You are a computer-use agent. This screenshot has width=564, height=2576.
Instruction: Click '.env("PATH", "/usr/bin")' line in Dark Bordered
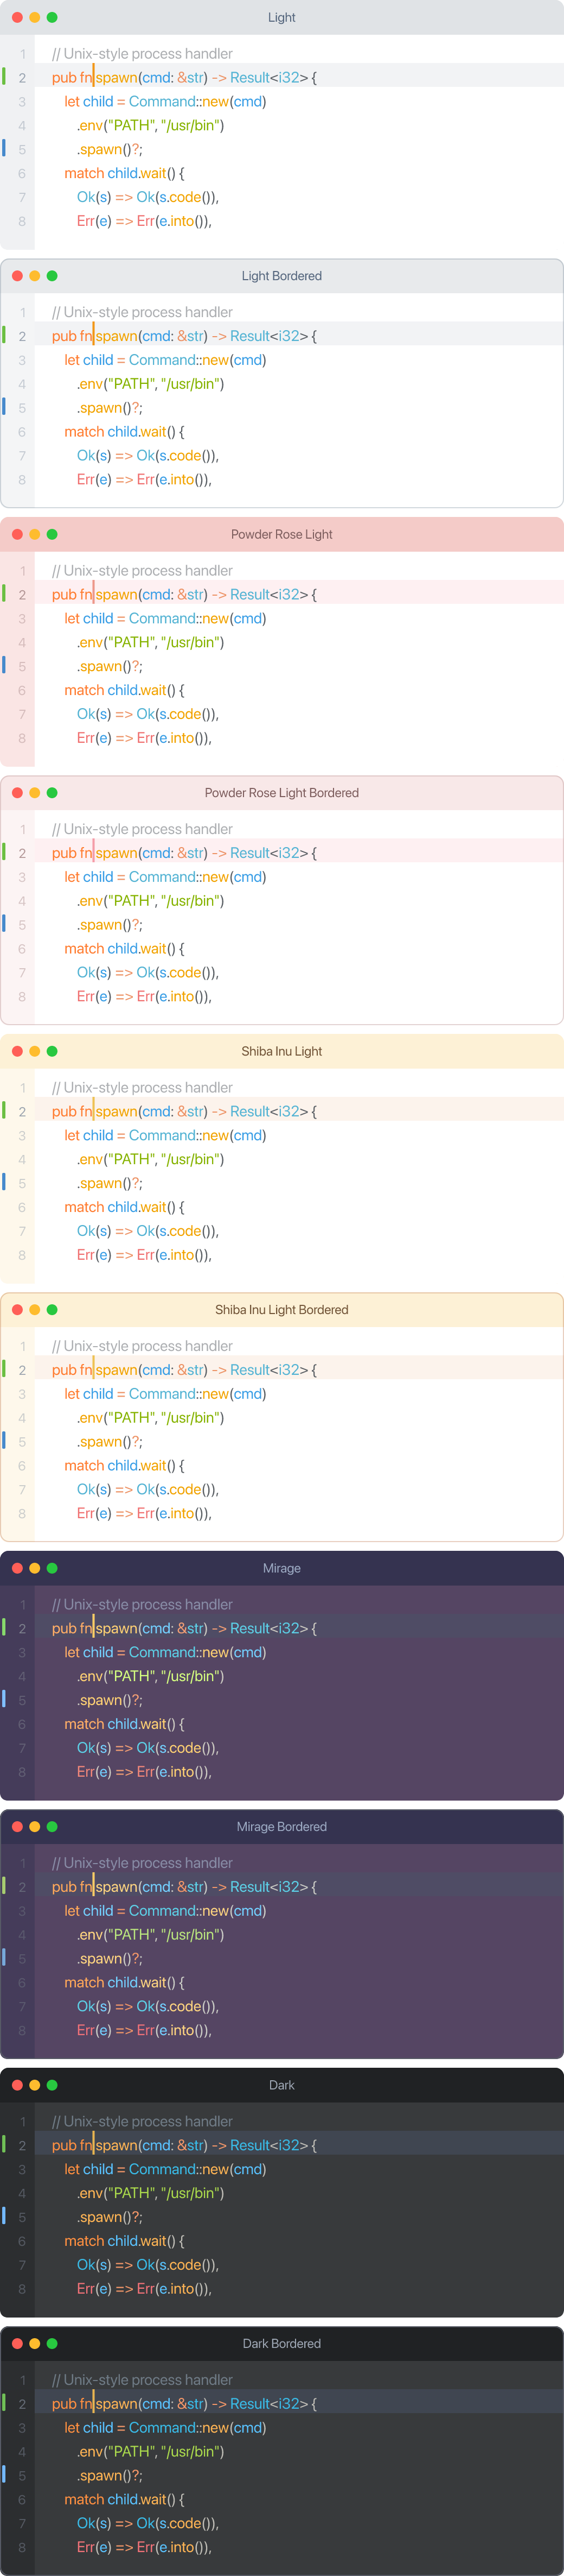[150, 2452]
